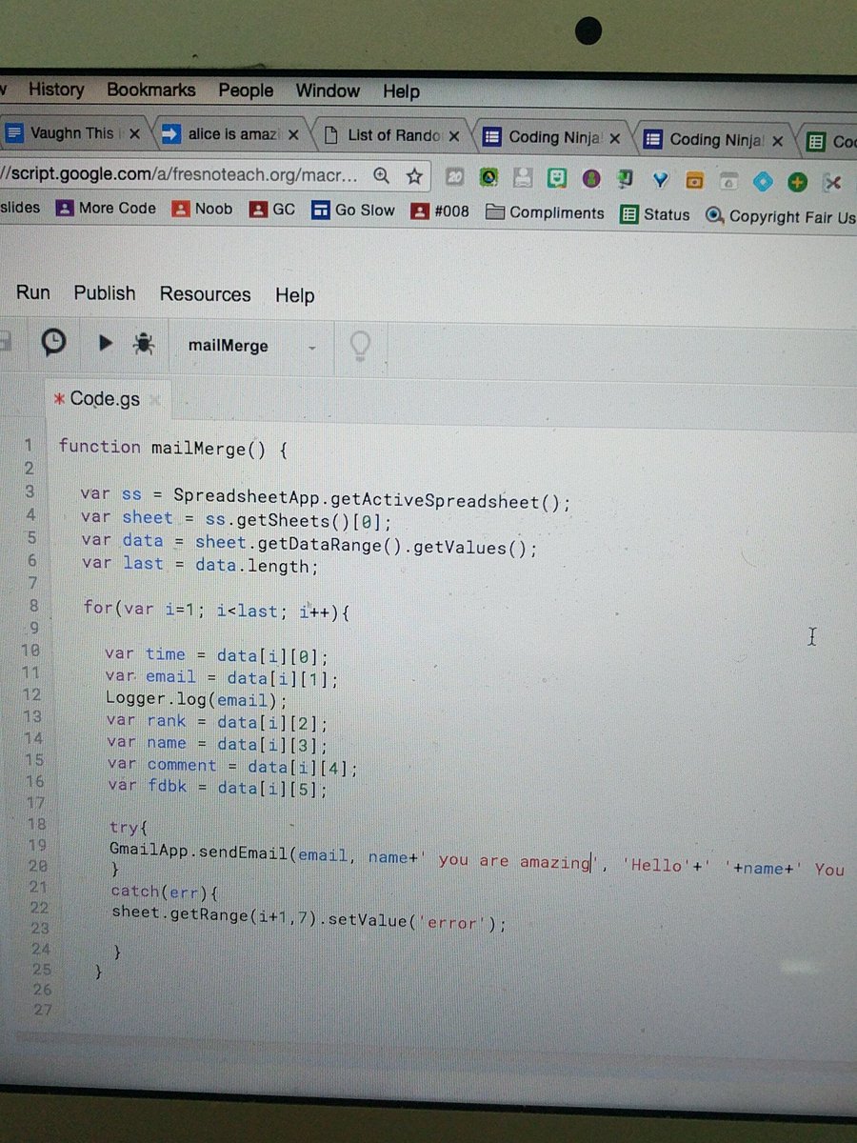Open the blue Y extension icon
857x1143 pixels.
[661, 180]
